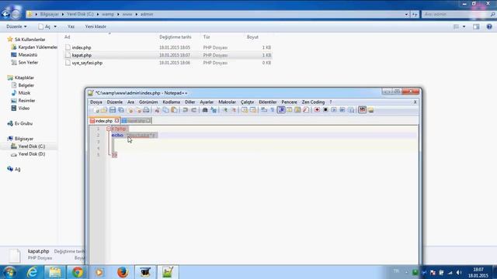The height and width of the screenshot is (279, 497).
Task: Open Internet Explorer from the taskbar
Action: click(x=32, y=272)
